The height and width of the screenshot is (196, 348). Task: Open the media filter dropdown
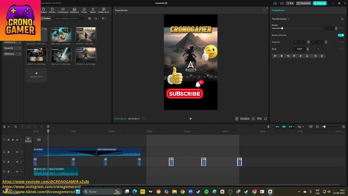coord(104,19)
